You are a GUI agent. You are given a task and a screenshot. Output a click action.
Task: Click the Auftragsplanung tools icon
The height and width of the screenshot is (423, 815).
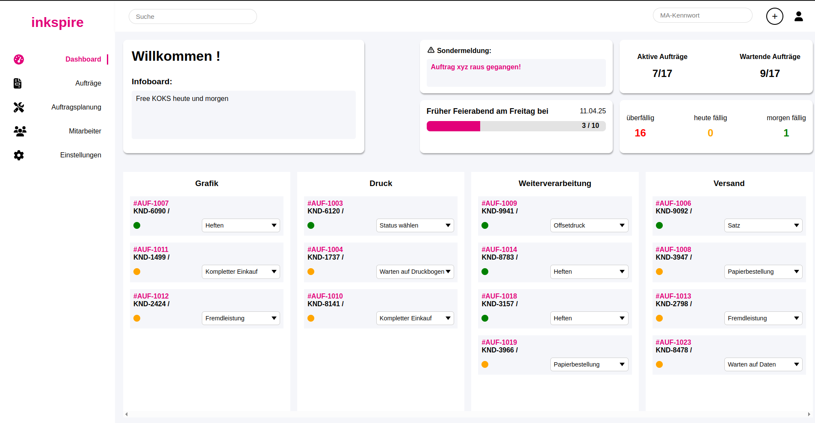(19, 107)
